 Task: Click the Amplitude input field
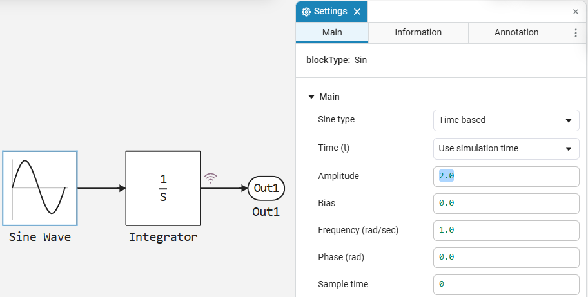(x=506, y=177)
